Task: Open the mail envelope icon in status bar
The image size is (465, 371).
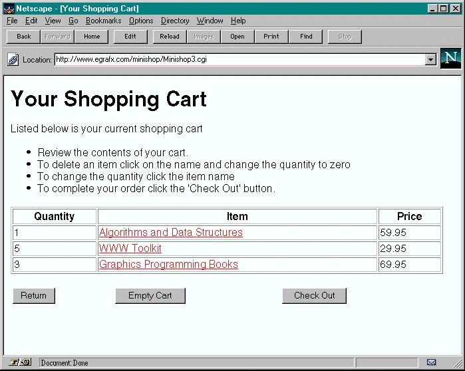Action: 431,362
